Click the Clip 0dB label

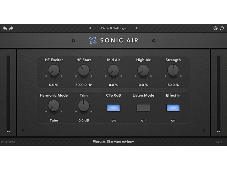(113, 95)
